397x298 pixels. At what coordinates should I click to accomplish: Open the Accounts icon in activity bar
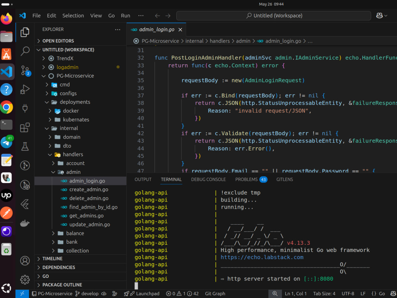point(25,261)
